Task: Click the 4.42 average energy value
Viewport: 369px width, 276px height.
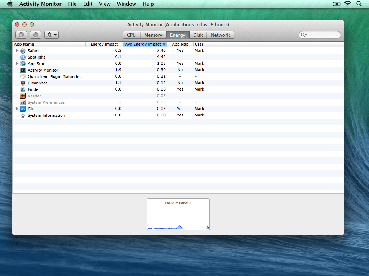Action: 161,57
